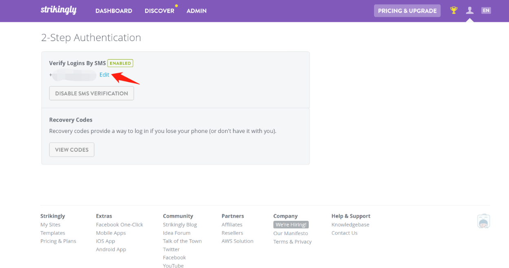Open iOS App footer link

pyautogui.click(x=106, y=241)
